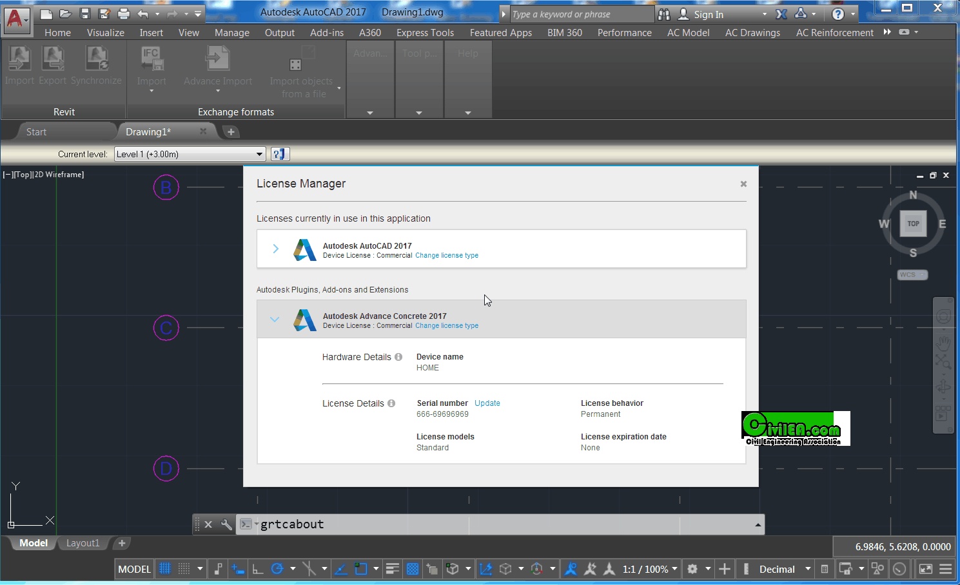Open the Decimal drawing units dropdown

tap(784, 569)
